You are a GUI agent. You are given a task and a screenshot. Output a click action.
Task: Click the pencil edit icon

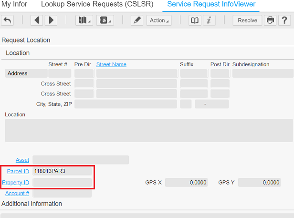coord(136,21)
